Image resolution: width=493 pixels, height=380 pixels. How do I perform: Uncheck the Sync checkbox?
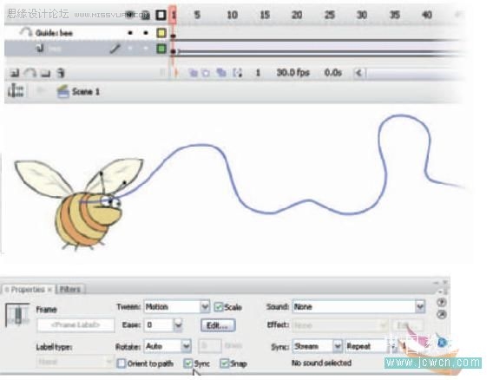pyautogui.click(x=188, y=364)
